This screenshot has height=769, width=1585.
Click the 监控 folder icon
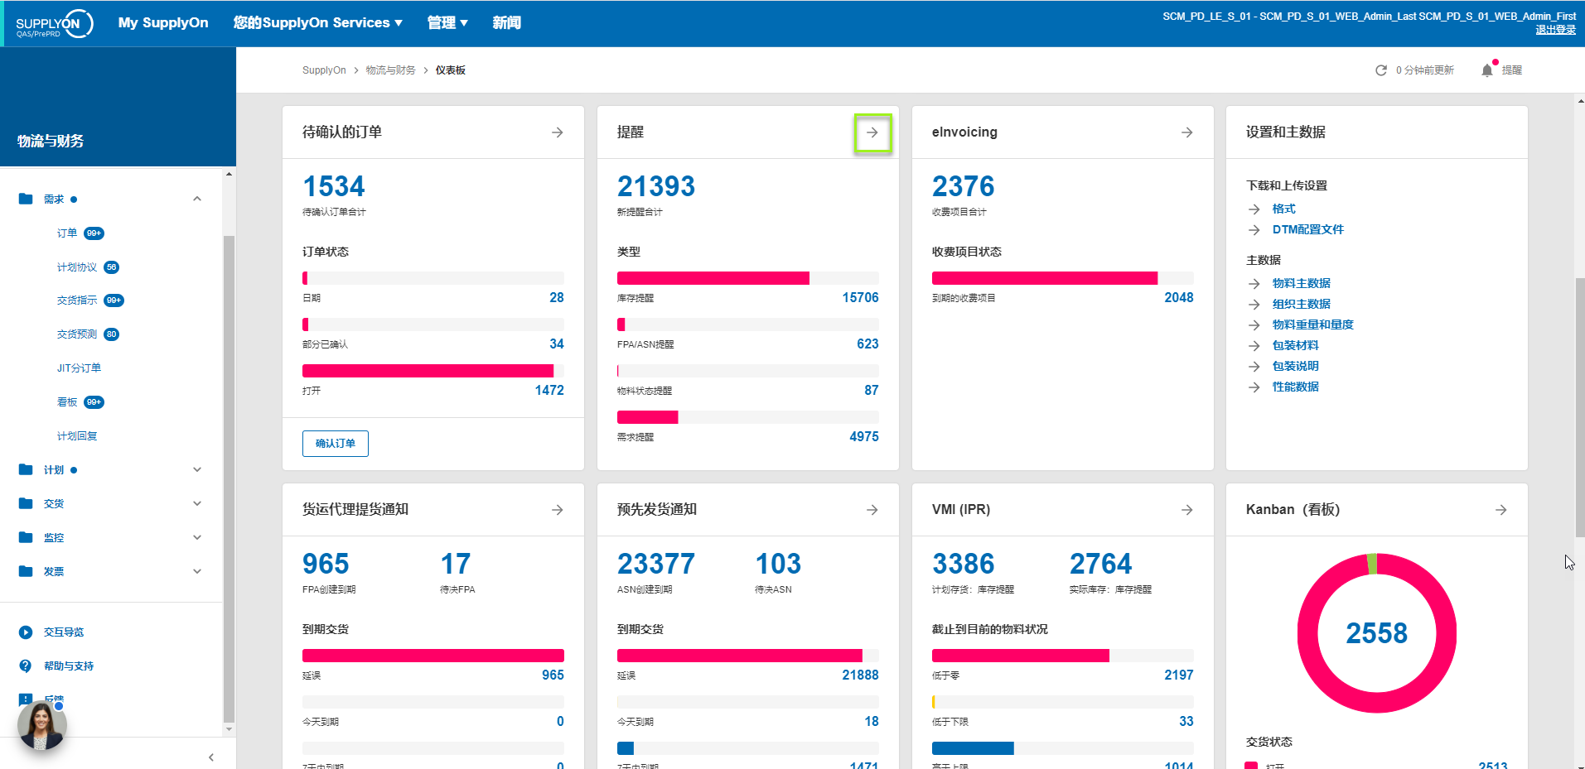(26, 537)
